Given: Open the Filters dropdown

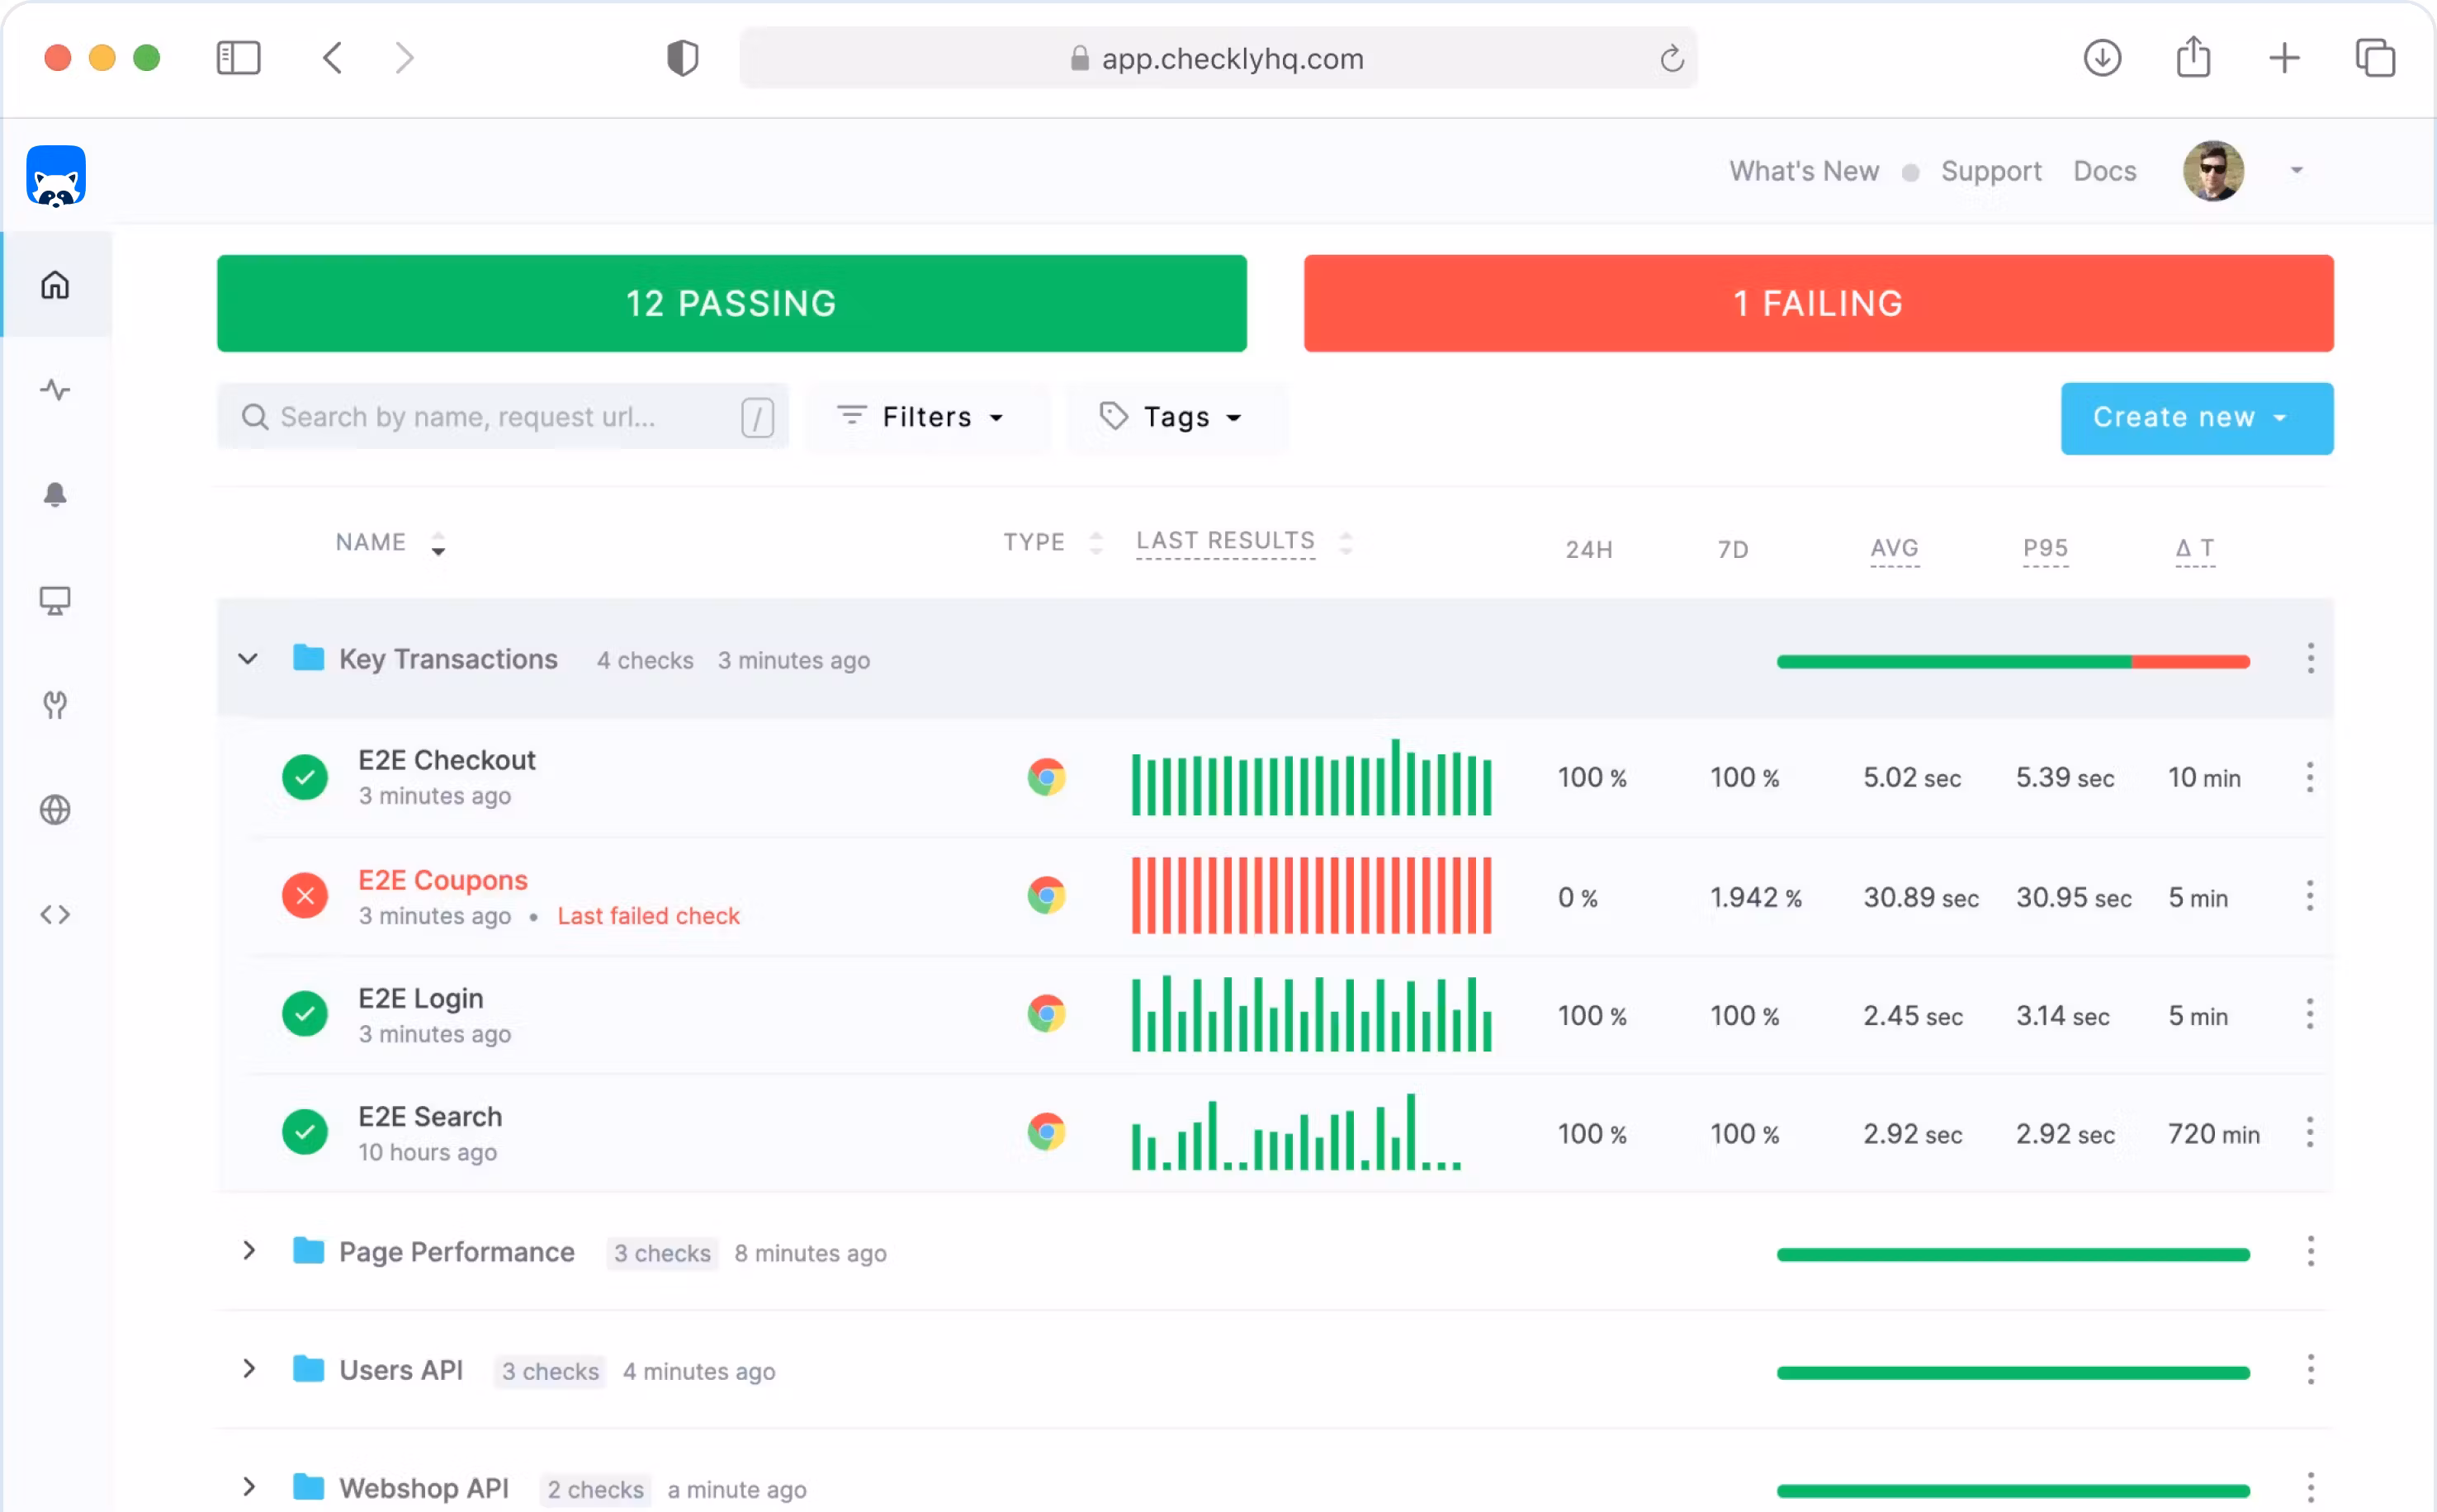Looking at the screenshot, I should tap(921, 417).
